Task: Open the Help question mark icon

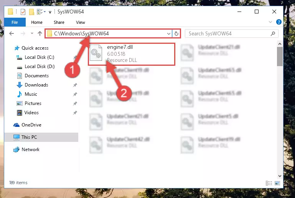Action: click(x=279, y=22)
